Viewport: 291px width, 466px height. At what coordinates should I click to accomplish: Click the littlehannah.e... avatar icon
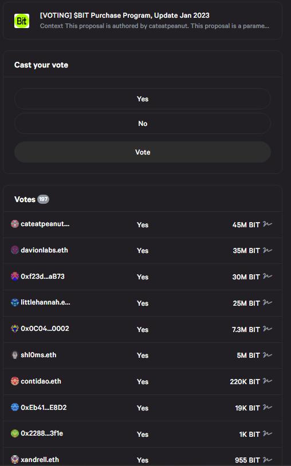pos(15,302)
